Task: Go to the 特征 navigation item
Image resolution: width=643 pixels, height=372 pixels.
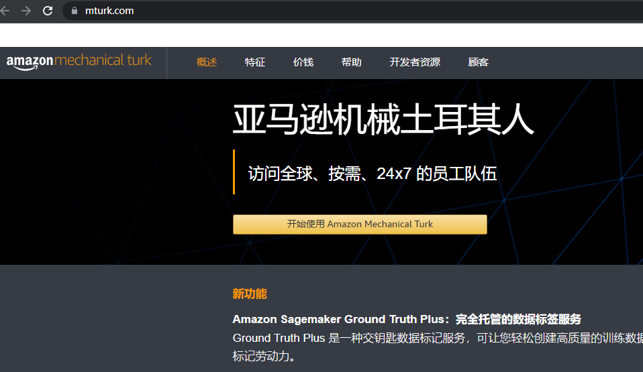Action: pyautogui.click(x=255, y=62)
